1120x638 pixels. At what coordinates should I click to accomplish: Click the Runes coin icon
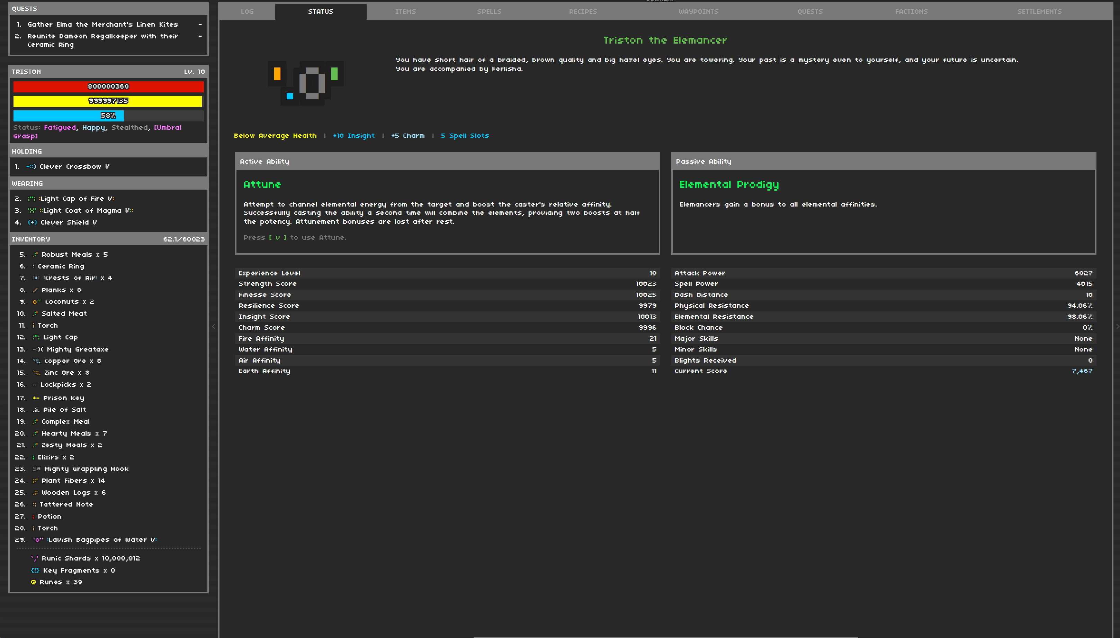[x=33, y=582]
